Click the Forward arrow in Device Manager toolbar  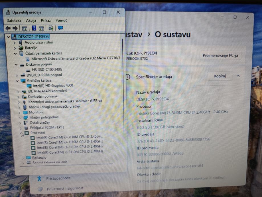15,28
